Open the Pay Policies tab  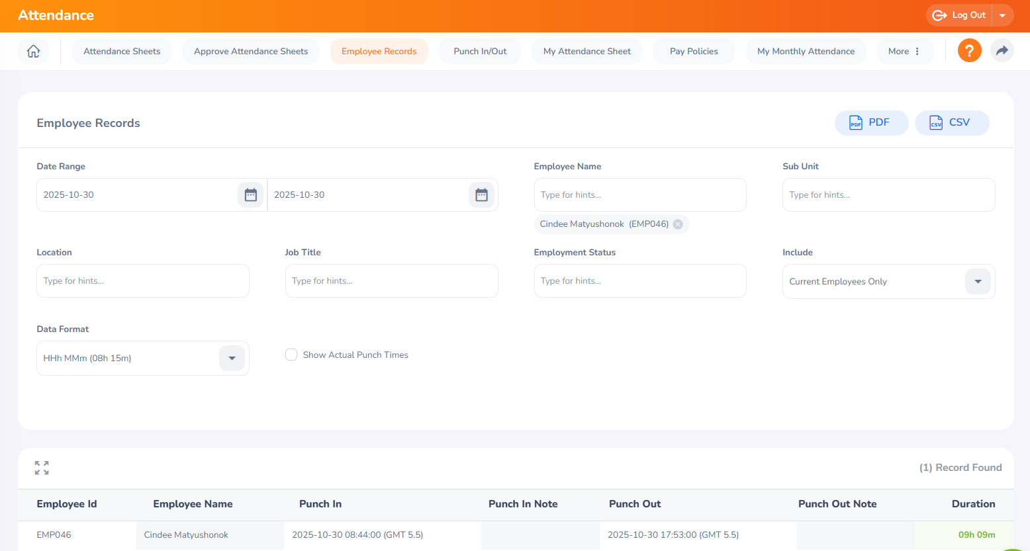point(693,51)
